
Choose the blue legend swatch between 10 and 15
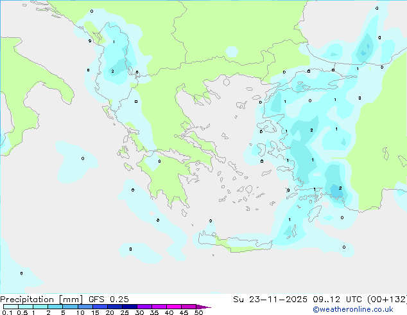coord(85,307)
